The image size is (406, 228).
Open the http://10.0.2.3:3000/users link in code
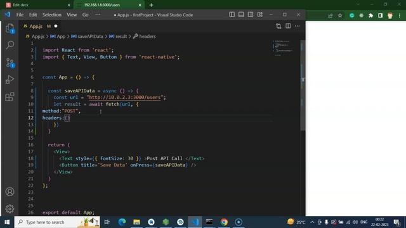tap(124, 98)
